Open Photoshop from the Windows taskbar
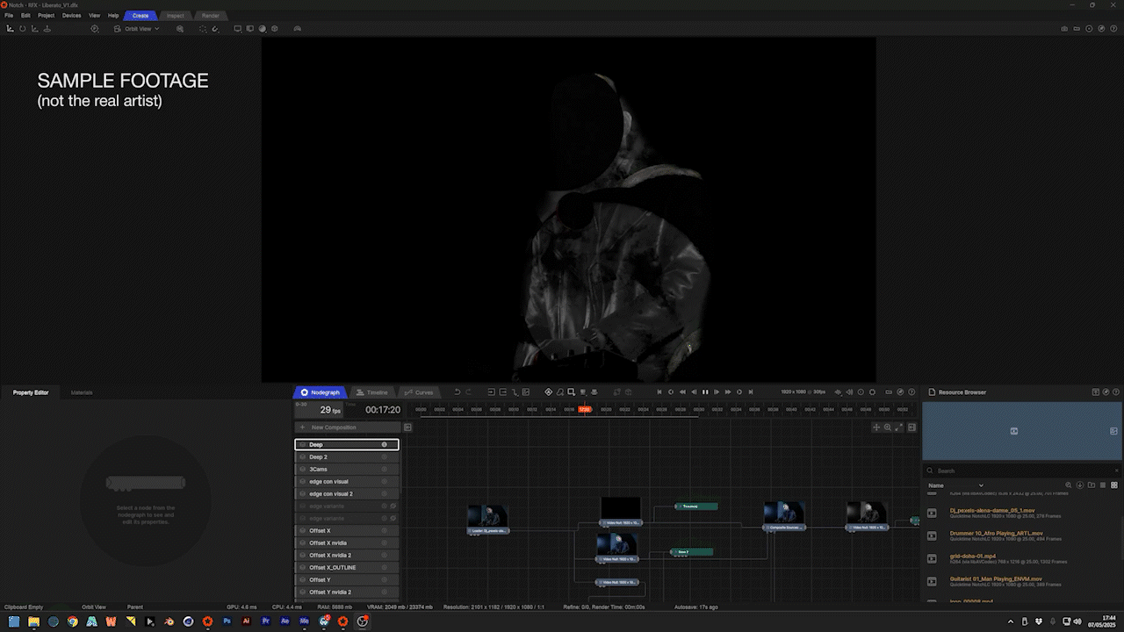Viewport: 1124px width, 632px height. (x=227, y=621)
